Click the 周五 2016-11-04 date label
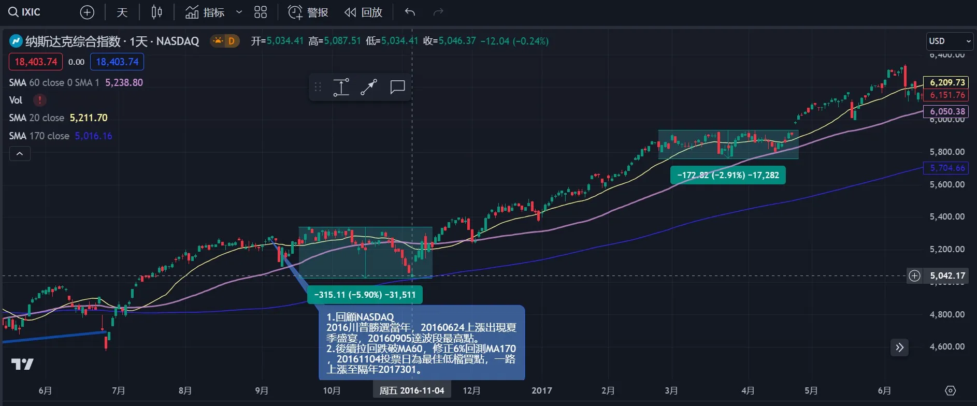This screenshot has width=977, height=406. point(412,390)
